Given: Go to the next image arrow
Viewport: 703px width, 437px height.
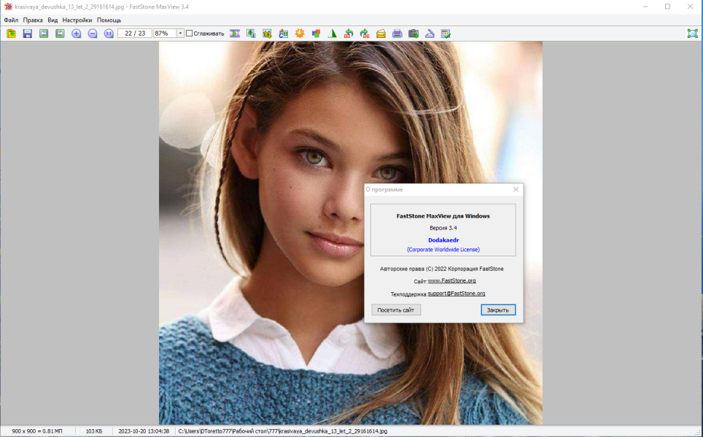Looking at the screenshot, I should click(x=60, y=34).
